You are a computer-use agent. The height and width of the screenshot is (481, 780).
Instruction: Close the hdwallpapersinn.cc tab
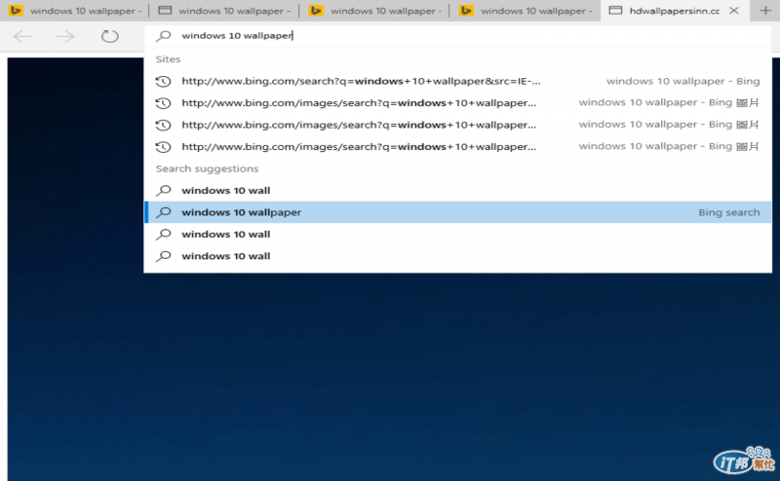click(734, 11)
